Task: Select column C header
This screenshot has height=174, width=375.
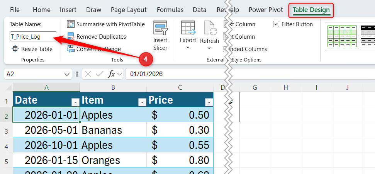Action: tap(180, 88)
